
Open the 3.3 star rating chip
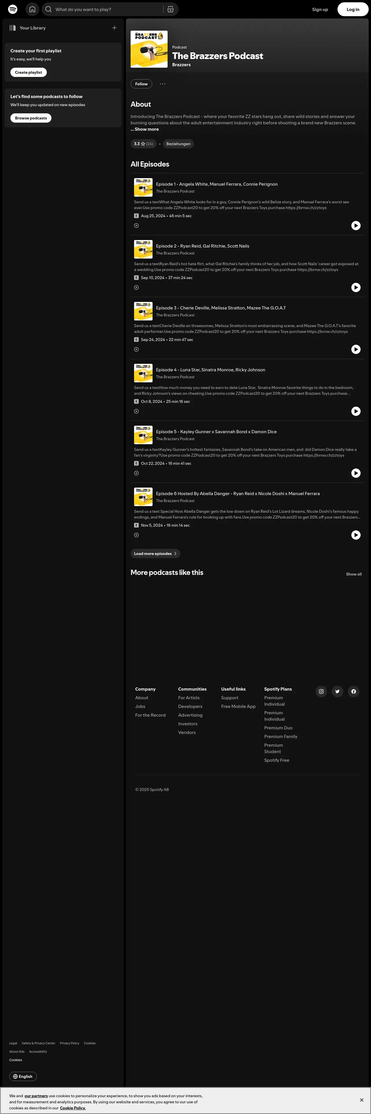pyautogui.click(x=143, y=143)
